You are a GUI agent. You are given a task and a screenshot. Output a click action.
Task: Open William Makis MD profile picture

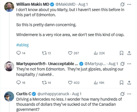[9, 7]
